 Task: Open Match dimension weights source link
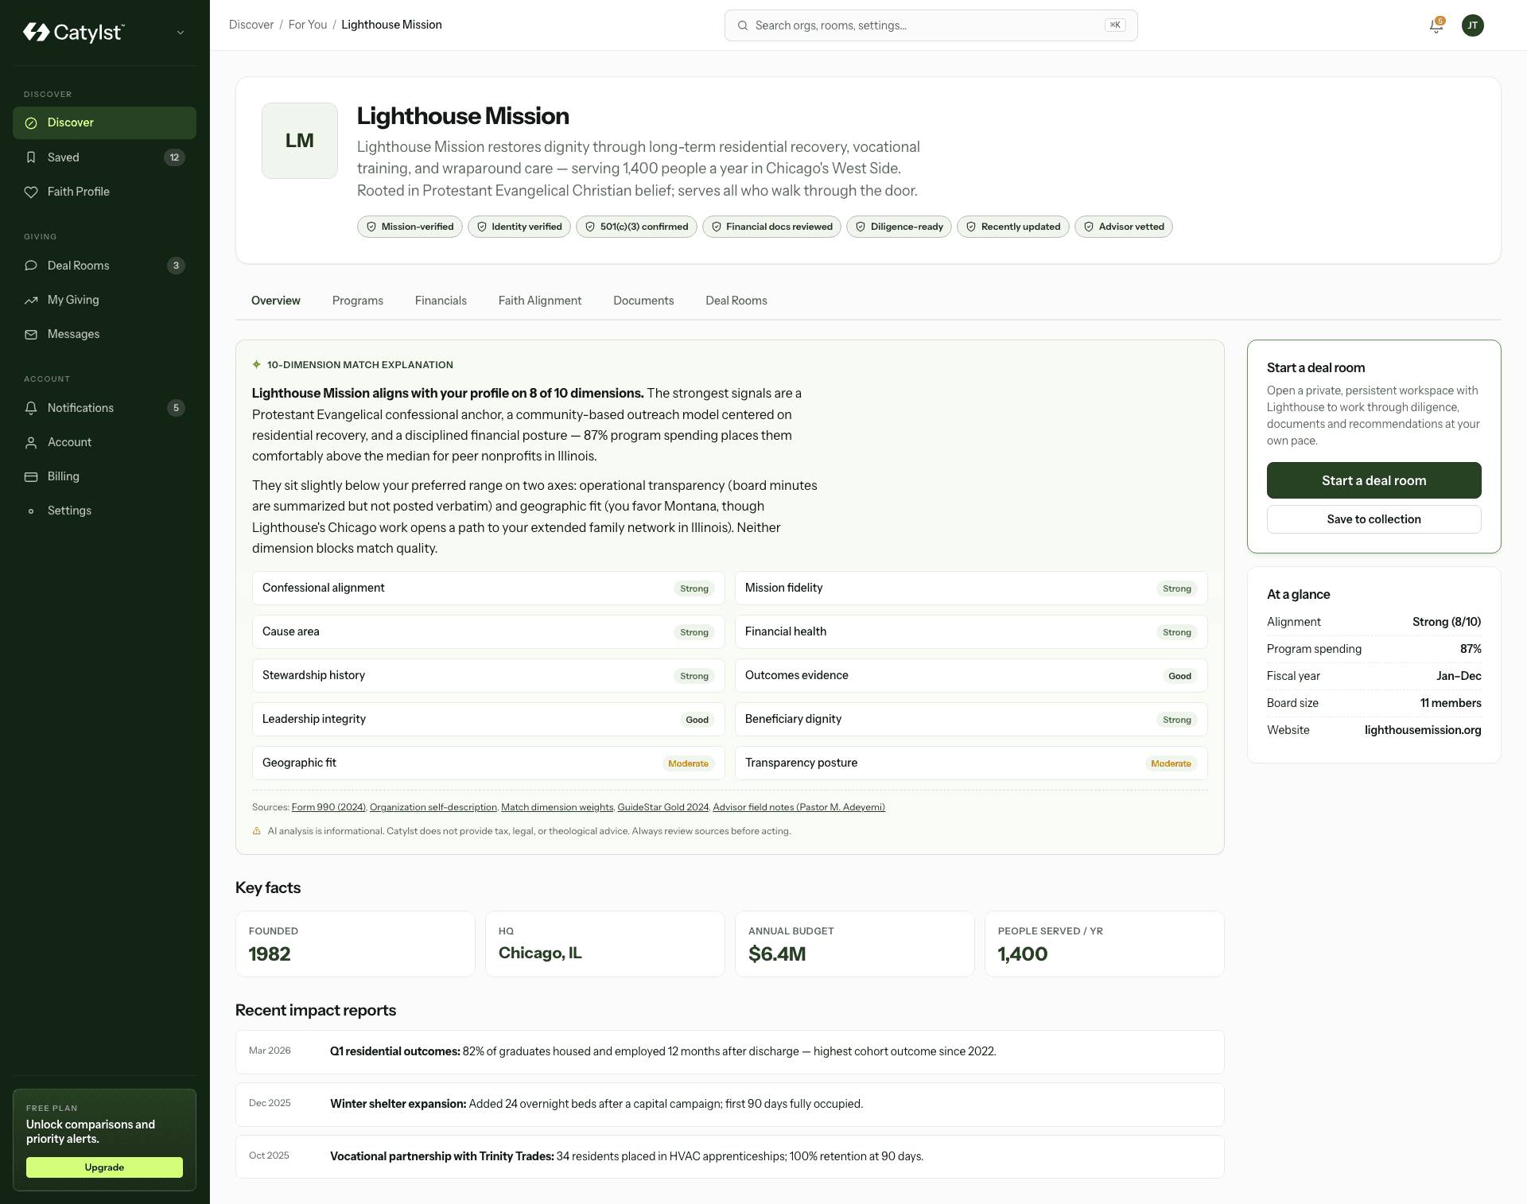558,807
